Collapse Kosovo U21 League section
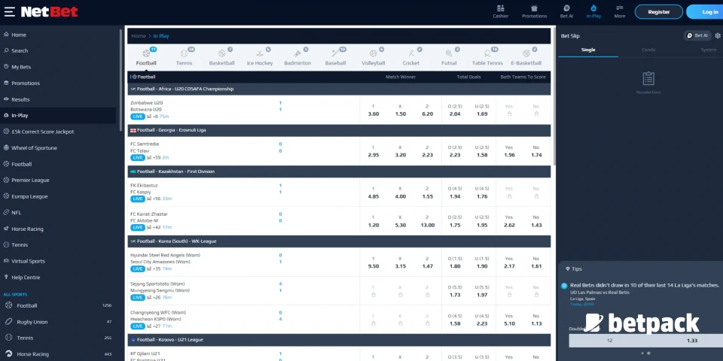Viewport: 723px width, 361px height. click(339, 340)
